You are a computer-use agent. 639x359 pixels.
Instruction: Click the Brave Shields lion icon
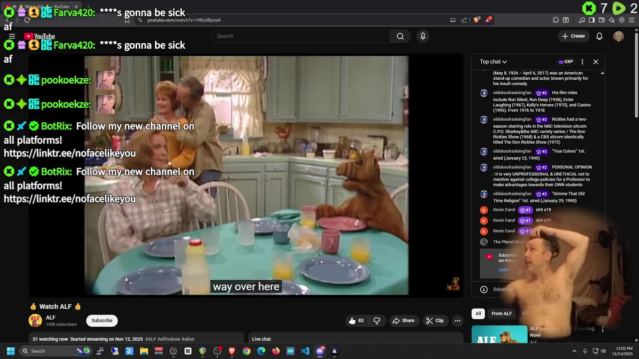(477, 20)
